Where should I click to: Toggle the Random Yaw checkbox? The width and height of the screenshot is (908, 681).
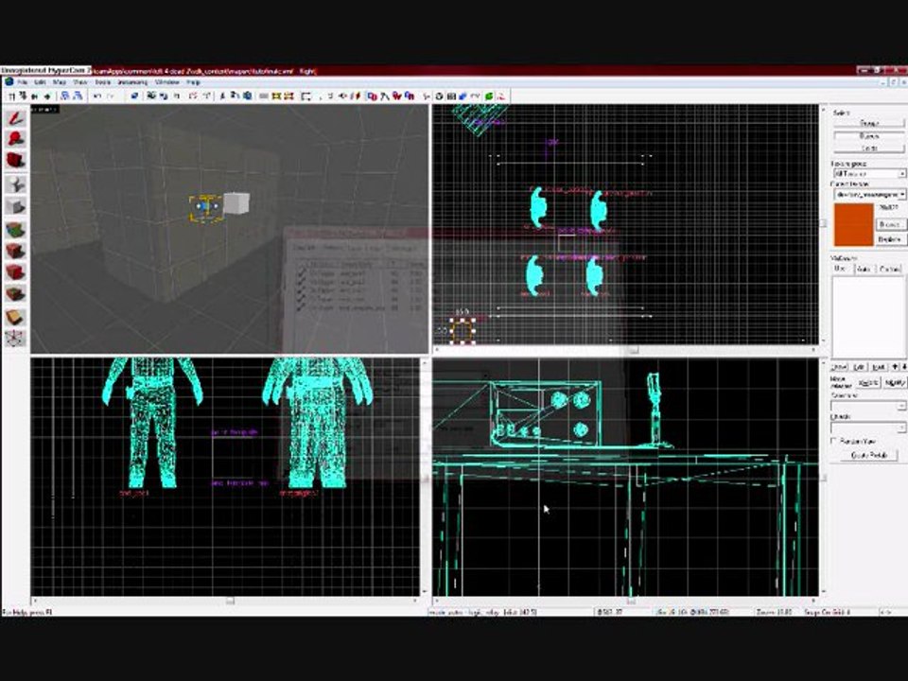[x=834, y=442]
